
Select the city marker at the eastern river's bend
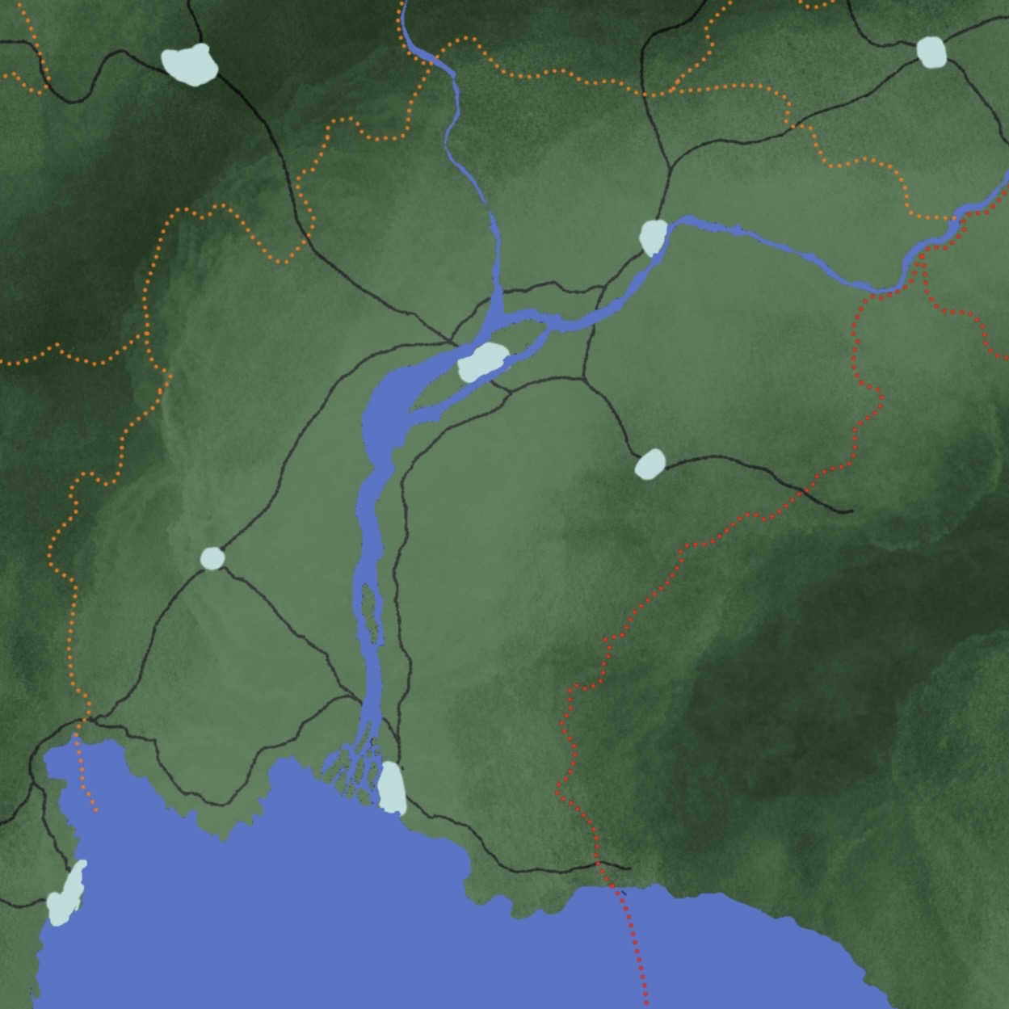pyautogui.click(x=654, y=237)
